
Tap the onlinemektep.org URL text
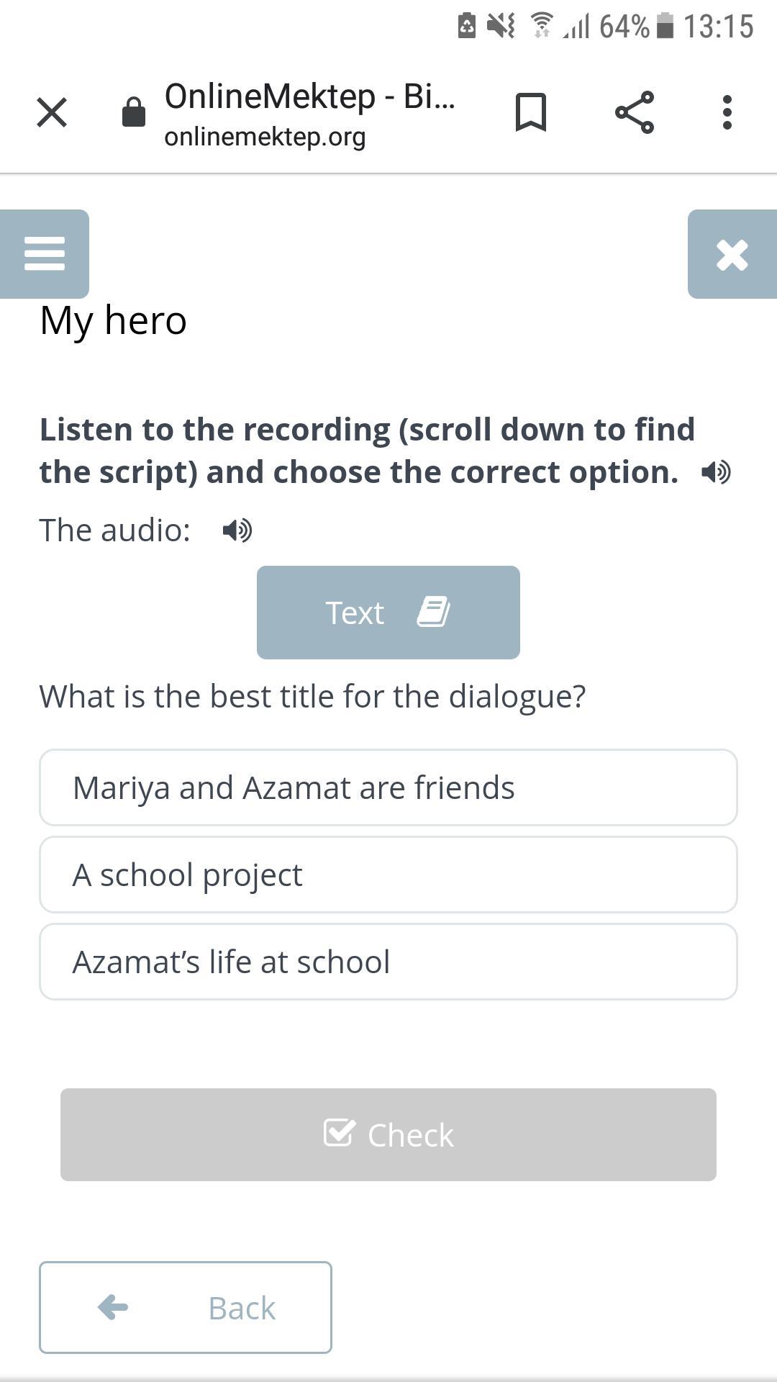(265, 137)
